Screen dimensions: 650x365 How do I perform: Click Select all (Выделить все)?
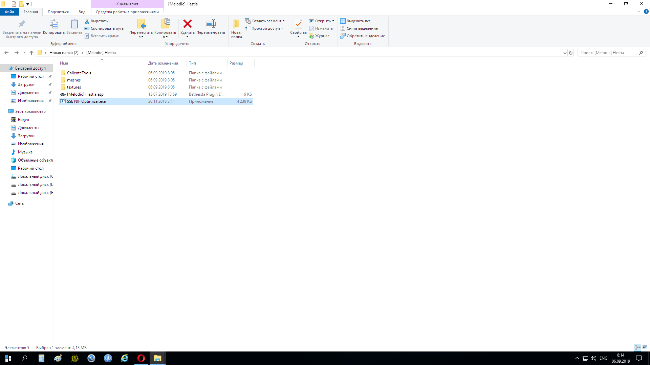[355, 21]
